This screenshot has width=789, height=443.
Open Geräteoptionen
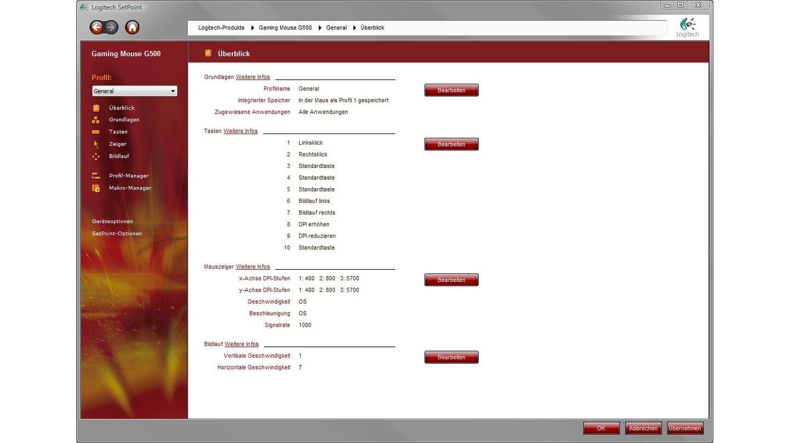tap(112, 221)
